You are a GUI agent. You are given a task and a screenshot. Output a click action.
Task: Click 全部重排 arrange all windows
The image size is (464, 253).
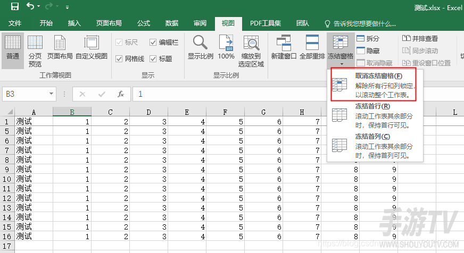[312, 47]
